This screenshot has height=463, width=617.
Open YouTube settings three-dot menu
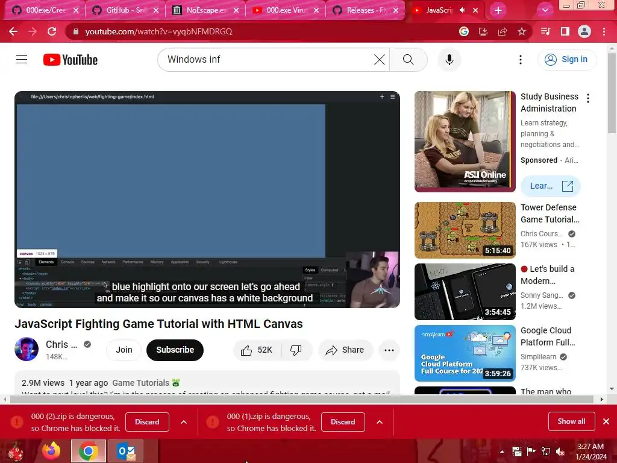521,60
